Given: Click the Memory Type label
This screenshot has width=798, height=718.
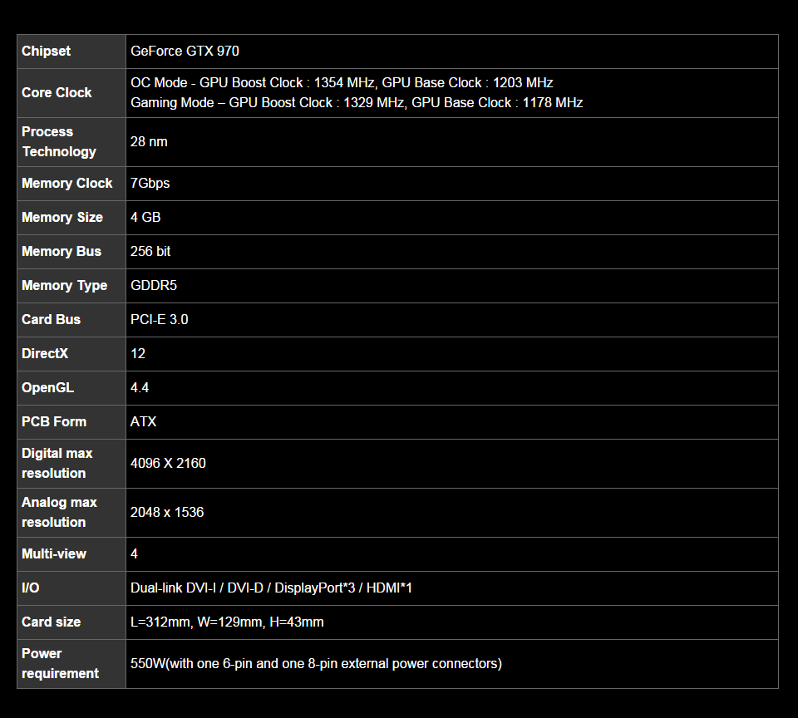Looking at the screenshot, I should pyautogui.click(x=64, y=286).
